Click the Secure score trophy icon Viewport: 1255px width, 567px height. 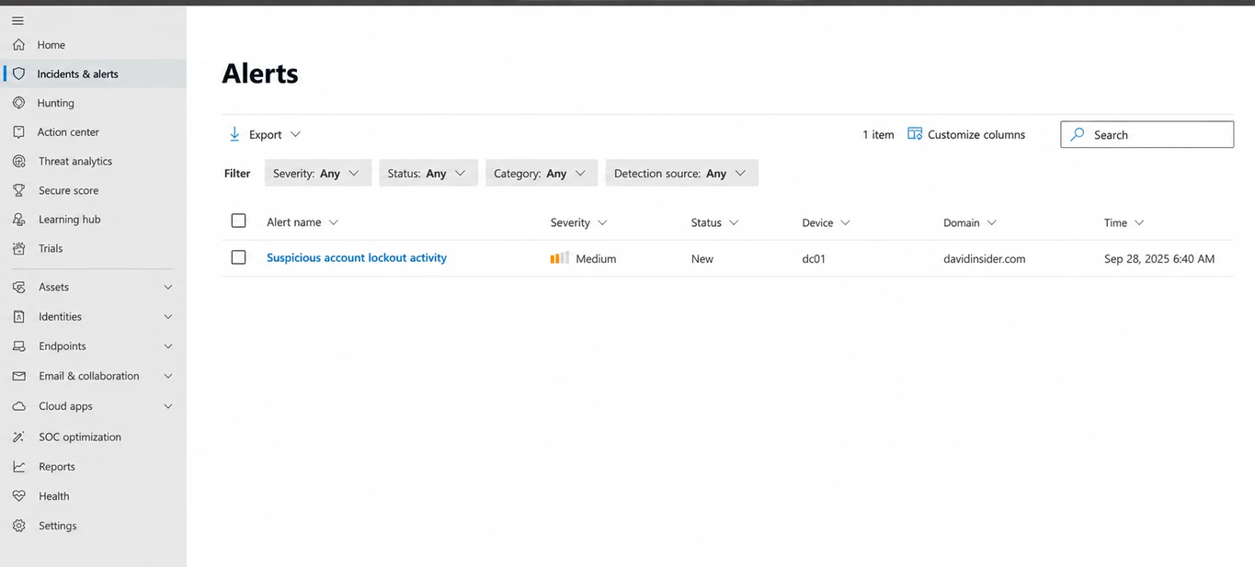[x=19, y=190]
